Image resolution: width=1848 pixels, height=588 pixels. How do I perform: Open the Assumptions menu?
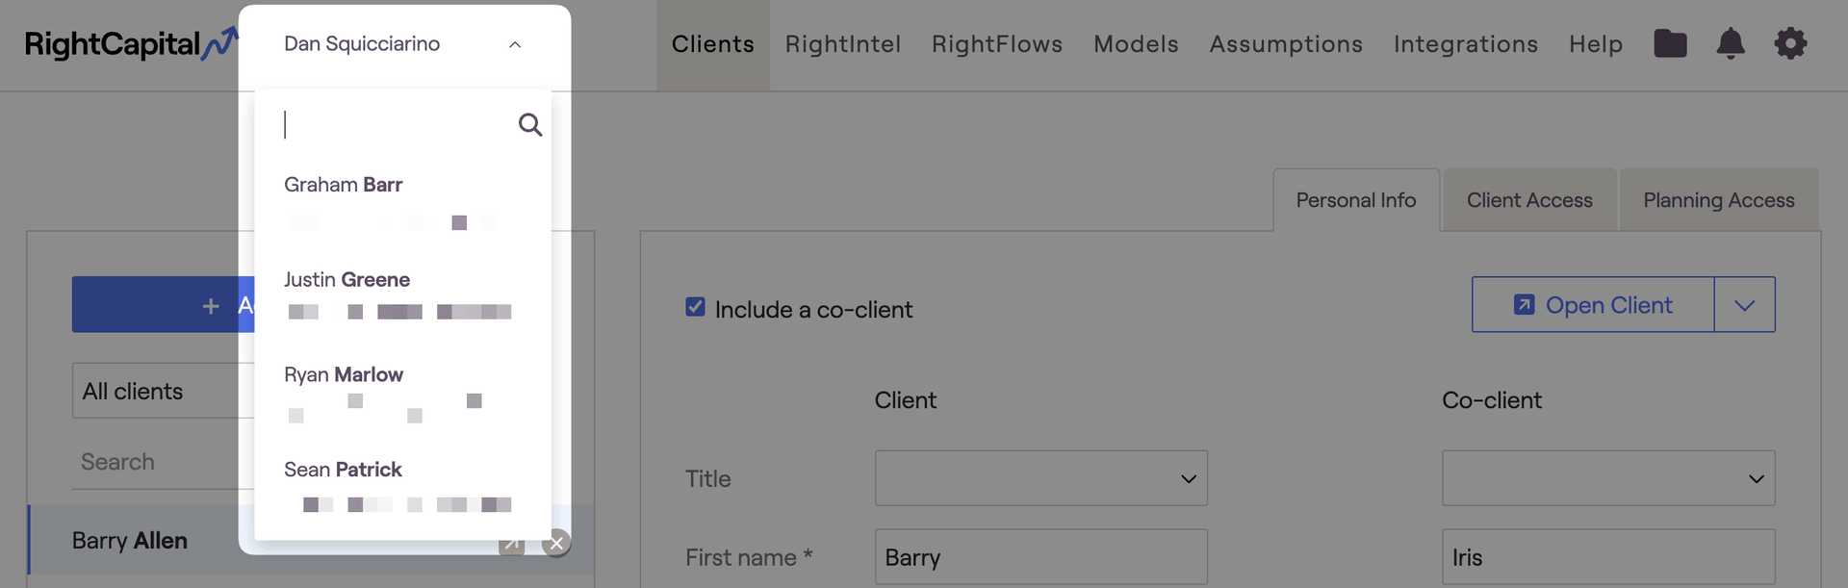pos(1286,44)
